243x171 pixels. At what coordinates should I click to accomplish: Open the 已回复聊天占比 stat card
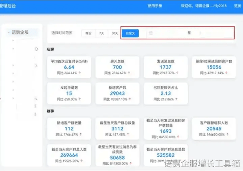coord(165,93)
